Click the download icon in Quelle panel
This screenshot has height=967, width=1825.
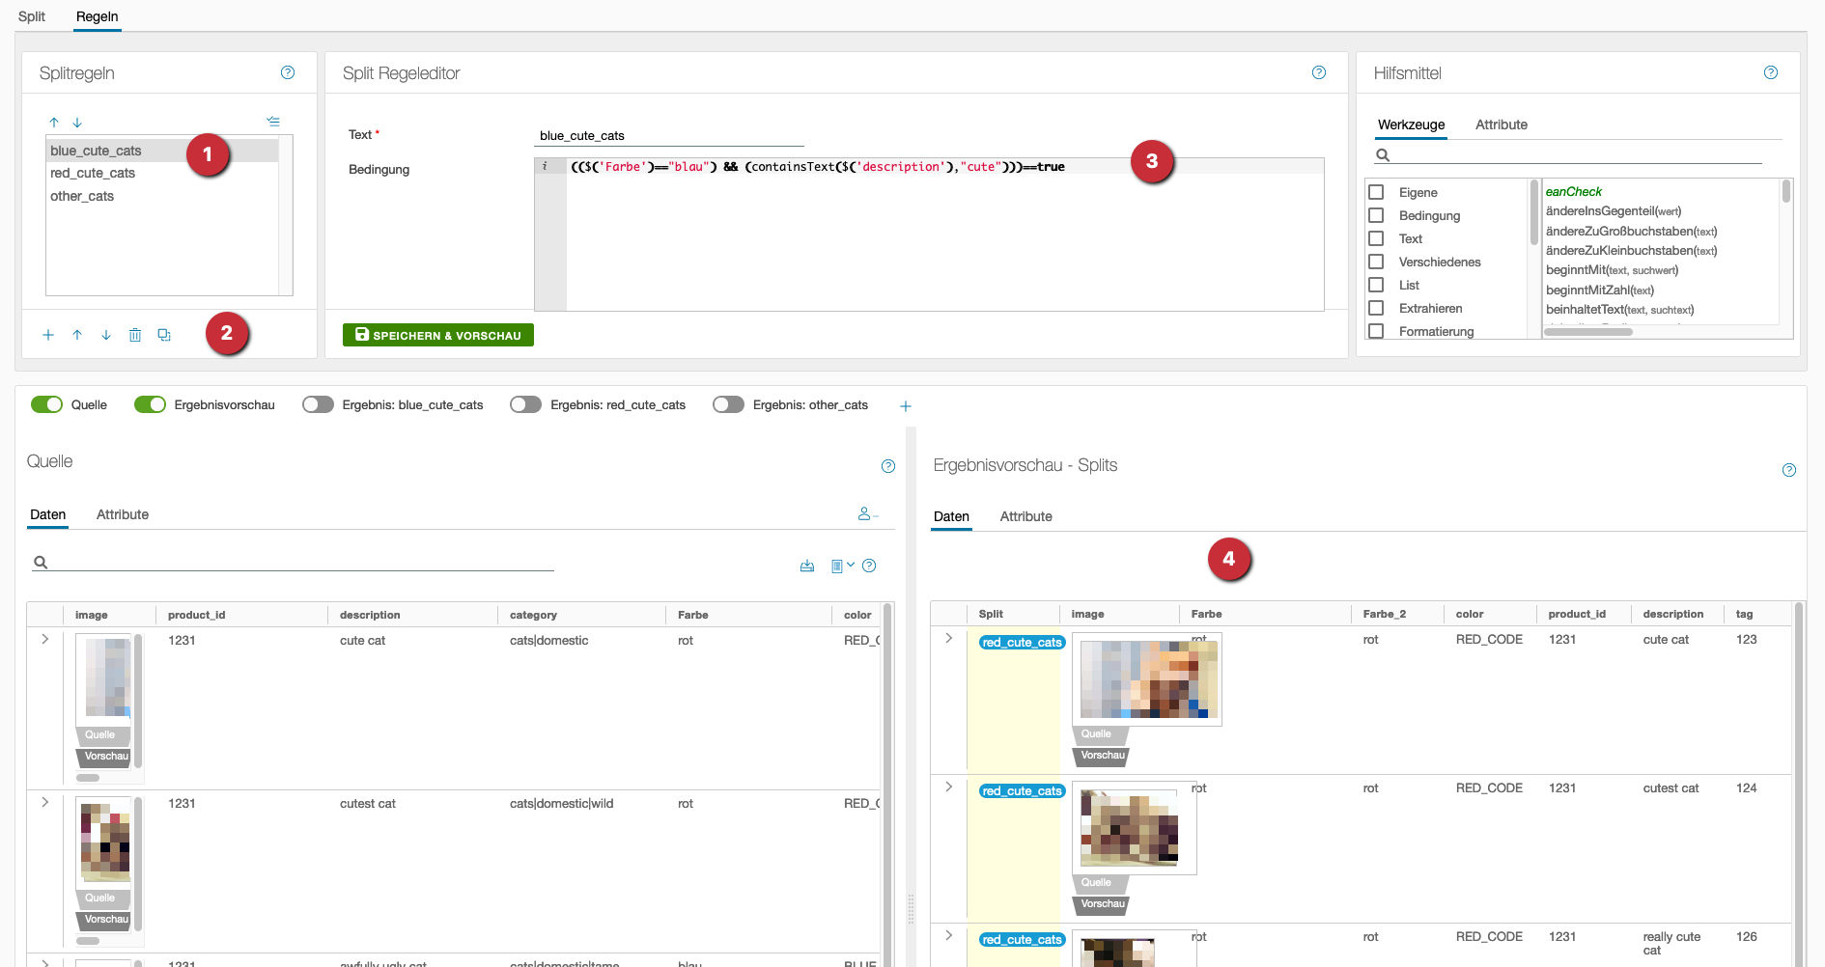(x=807, y=566)
